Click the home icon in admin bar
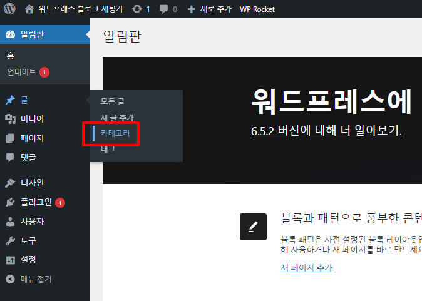 pyautogui.click(x=29, y=9)
